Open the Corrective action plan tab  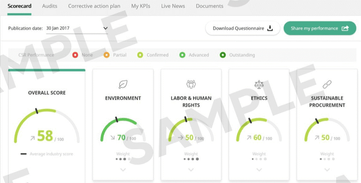pos(95,6)
